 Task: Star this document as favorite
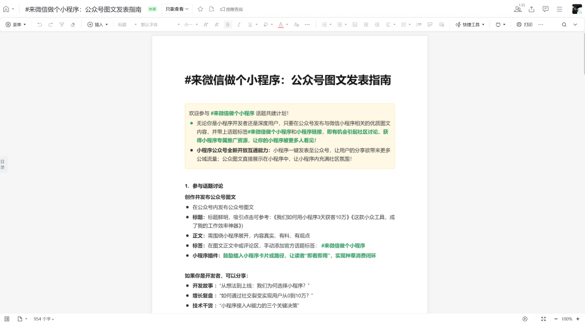coord(200,9)
